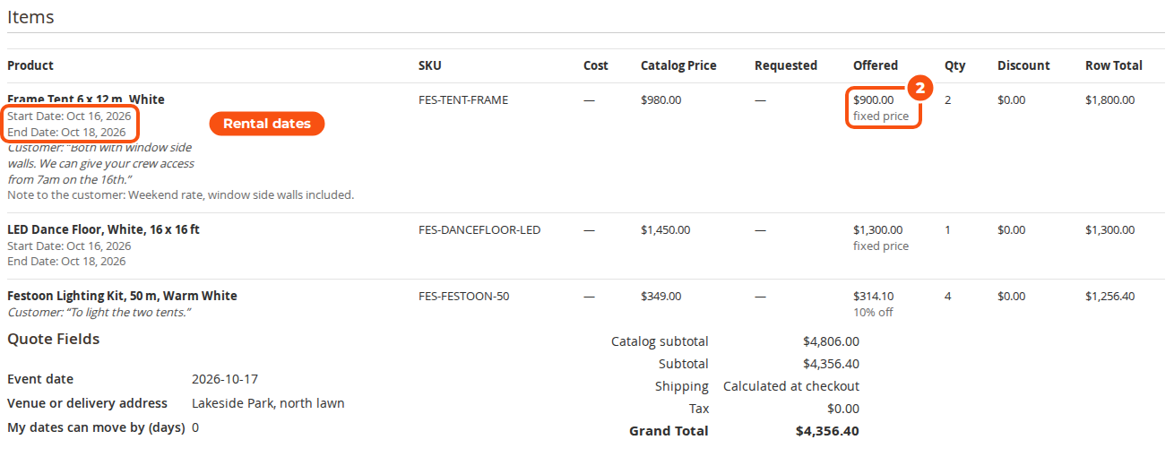1174x457 pixels.
Task: Select the Frame Tent 6 x 12 m product name
Action: point(86,99)
